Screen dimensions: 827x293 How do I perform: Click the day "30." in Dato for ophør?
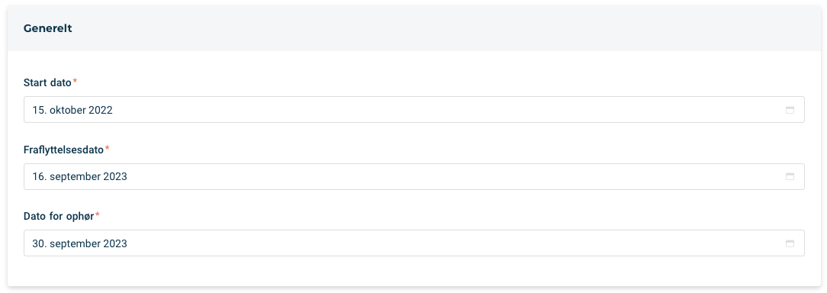coord(40,244)
